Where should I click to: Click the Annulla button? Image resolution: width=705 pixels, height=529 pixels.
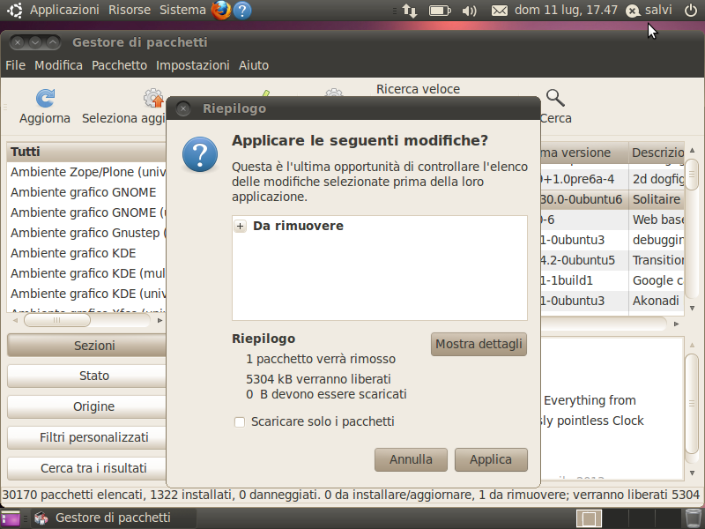411,459
